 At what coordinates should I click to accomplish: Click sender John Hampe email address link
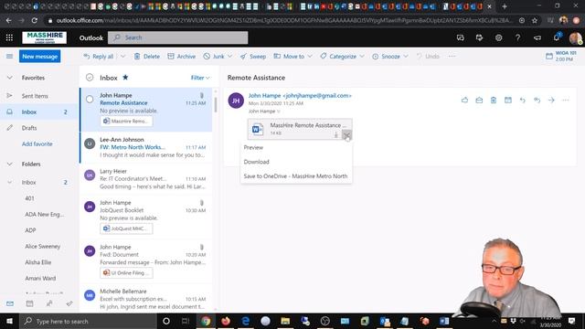point(300,95)
